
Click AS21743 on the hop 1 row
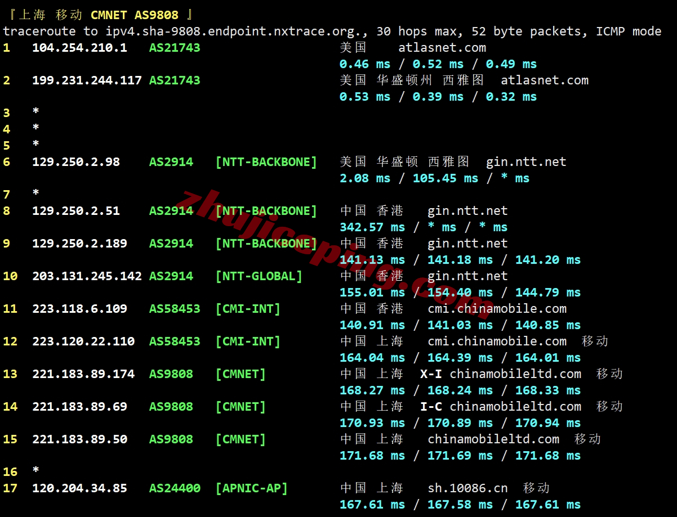tap(175, 48)
